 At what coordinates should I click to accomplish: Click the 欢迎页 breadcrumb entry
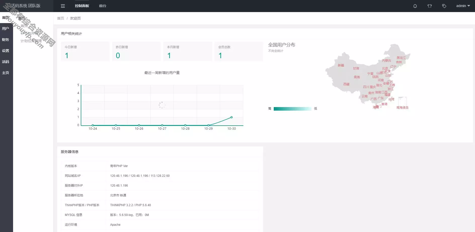click(75, 18)
